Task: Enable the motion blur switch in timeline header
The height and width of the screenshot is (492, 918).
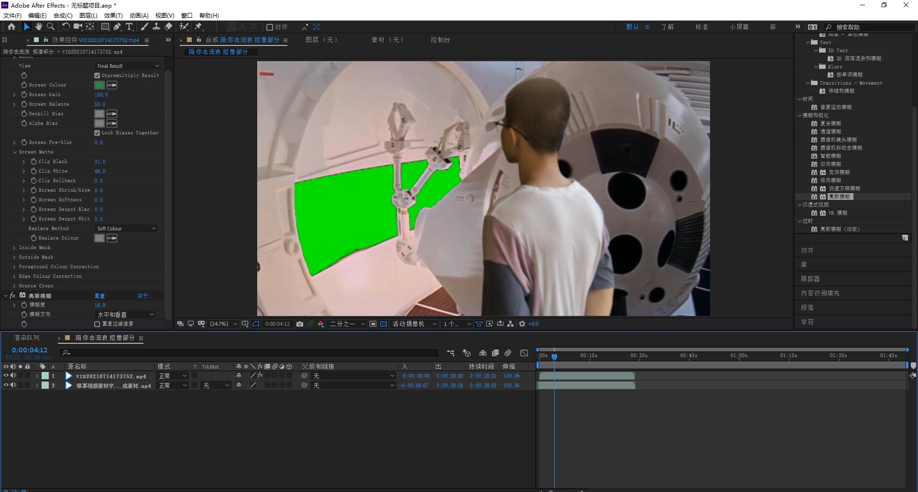Action: pos(508,353)
